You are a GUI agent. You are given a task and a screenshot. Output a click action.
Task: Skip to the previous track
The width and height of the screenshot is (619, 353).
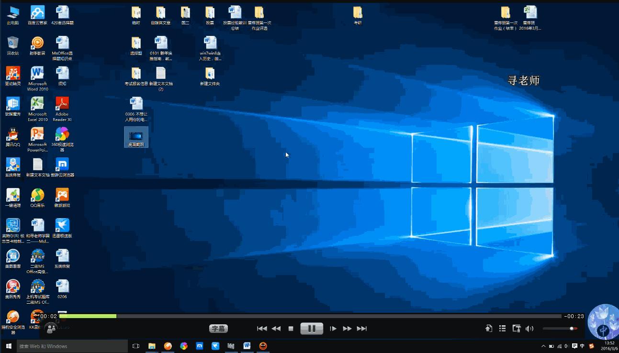262,329
